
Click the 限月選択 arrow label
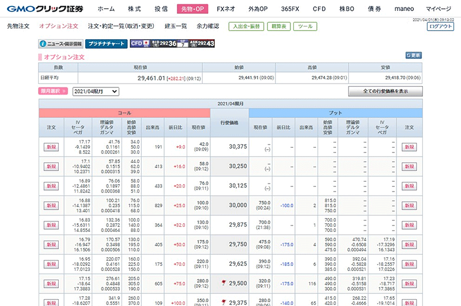click(x=54, y=91)
